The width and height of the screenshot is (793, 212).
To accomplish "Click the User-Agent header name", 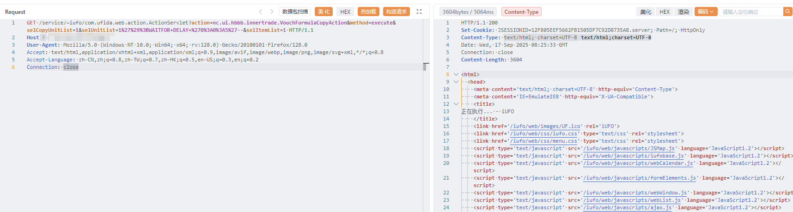I will pyautogui.click(x=42, y=45).
